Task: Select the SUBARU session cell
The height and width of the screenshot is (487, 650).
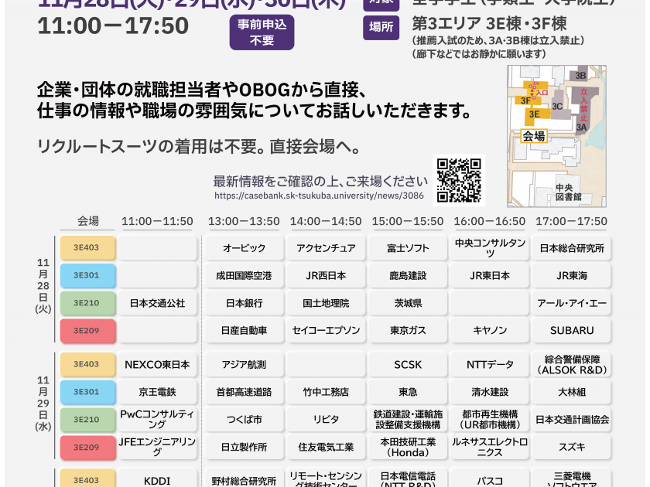Action: coord(572,331)
